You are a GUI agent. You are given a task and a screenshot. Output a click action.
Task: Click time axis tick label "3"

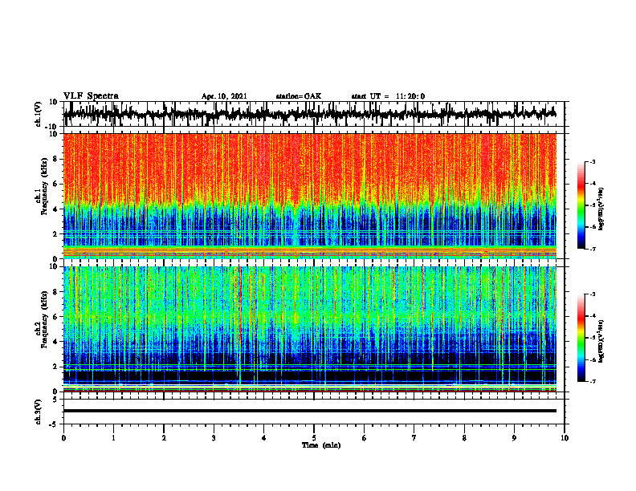tap(214, 438)
